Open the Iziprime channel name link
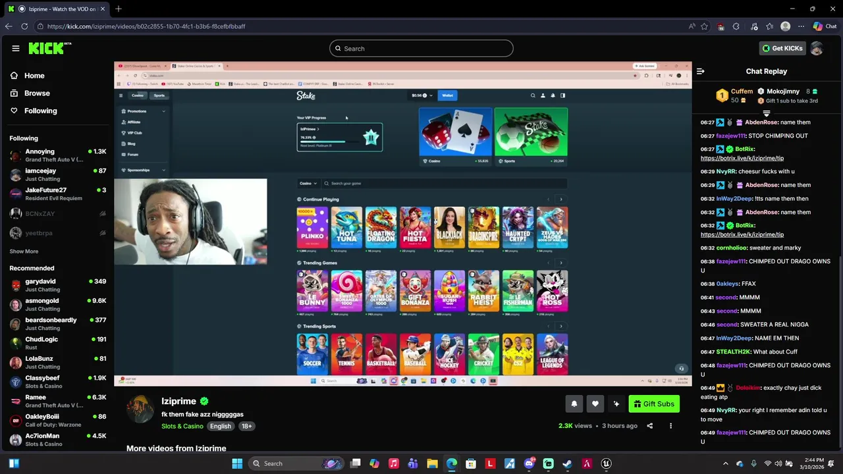This screenshot has width=843, height=474. pyautogui.click(x=178, y=401)
